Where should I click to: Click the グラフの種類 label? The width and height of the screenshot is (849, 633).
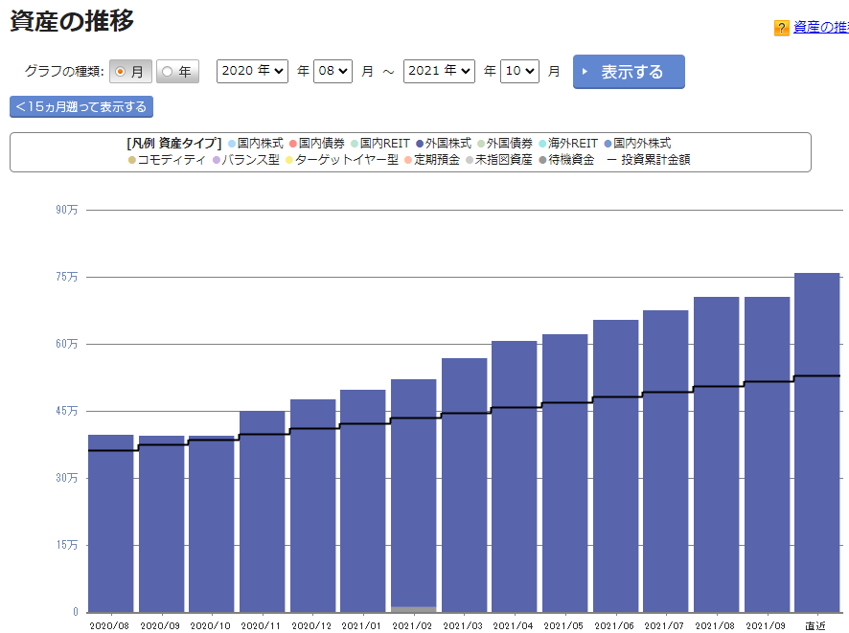tap(64, 71)
